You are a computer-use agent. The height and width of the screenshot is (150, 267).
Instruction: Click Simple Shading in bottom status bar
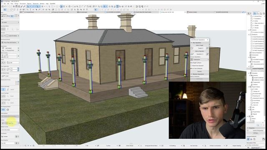pyautogui.click(x=237, y=146)
